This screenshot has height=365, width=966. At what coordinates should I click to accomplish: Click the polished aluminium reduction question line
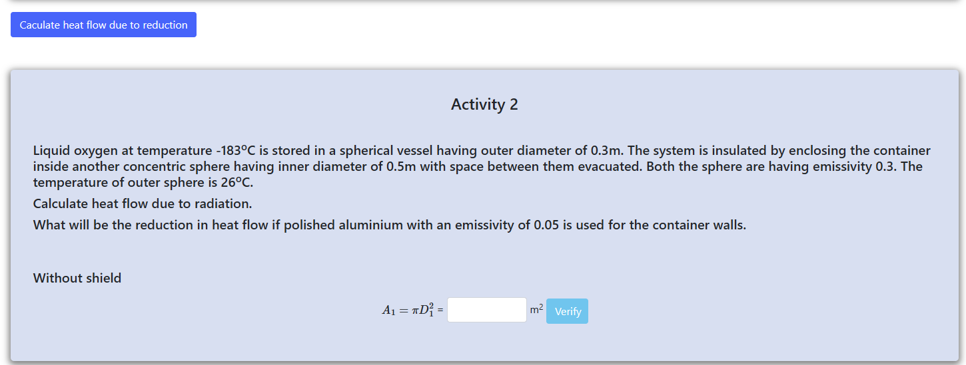(390, 225)
